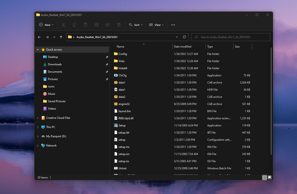Open the icons folder in sidebar
Viewport: 297px width, 194px height.
pos(51,86)
